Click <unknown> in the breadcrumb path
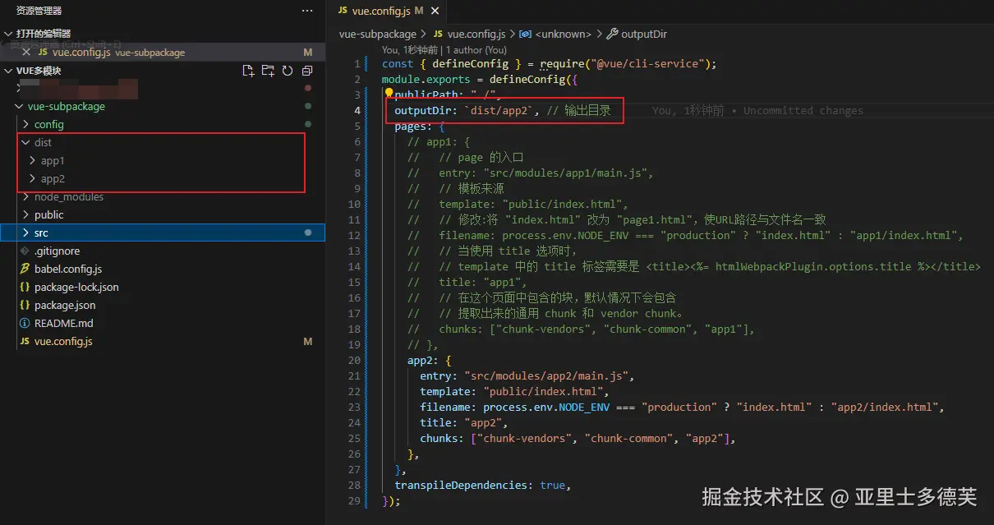Screen dimensions: 994x525 tap(563, 34)
